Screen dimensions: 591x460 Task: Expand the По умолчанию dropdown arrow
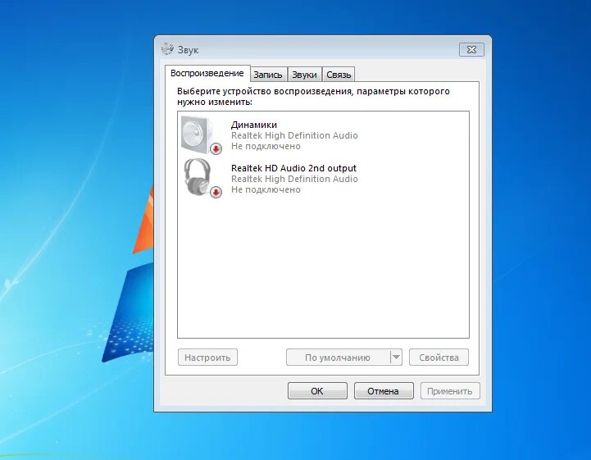(x=396, y=357)
